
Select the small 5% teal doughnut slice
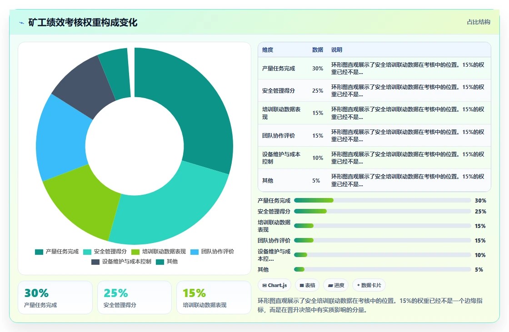(117, 73)
